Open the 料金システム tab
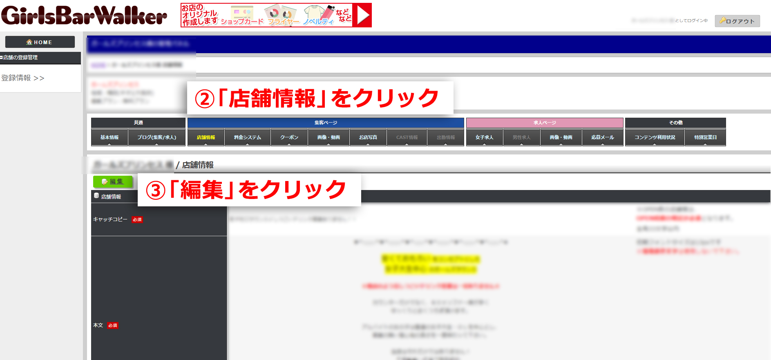The height and width of the screenshot is (360, 771). (248, 137)
